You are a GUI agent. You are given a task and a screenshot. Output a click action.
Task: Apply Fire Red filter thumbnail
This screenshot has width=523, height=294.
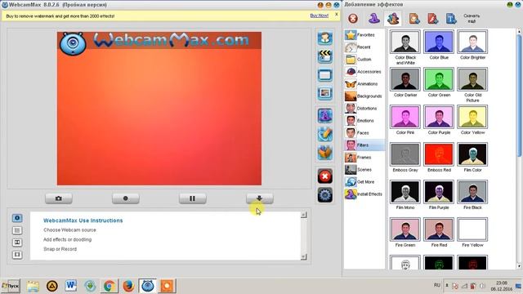click(x=439, y=229)
